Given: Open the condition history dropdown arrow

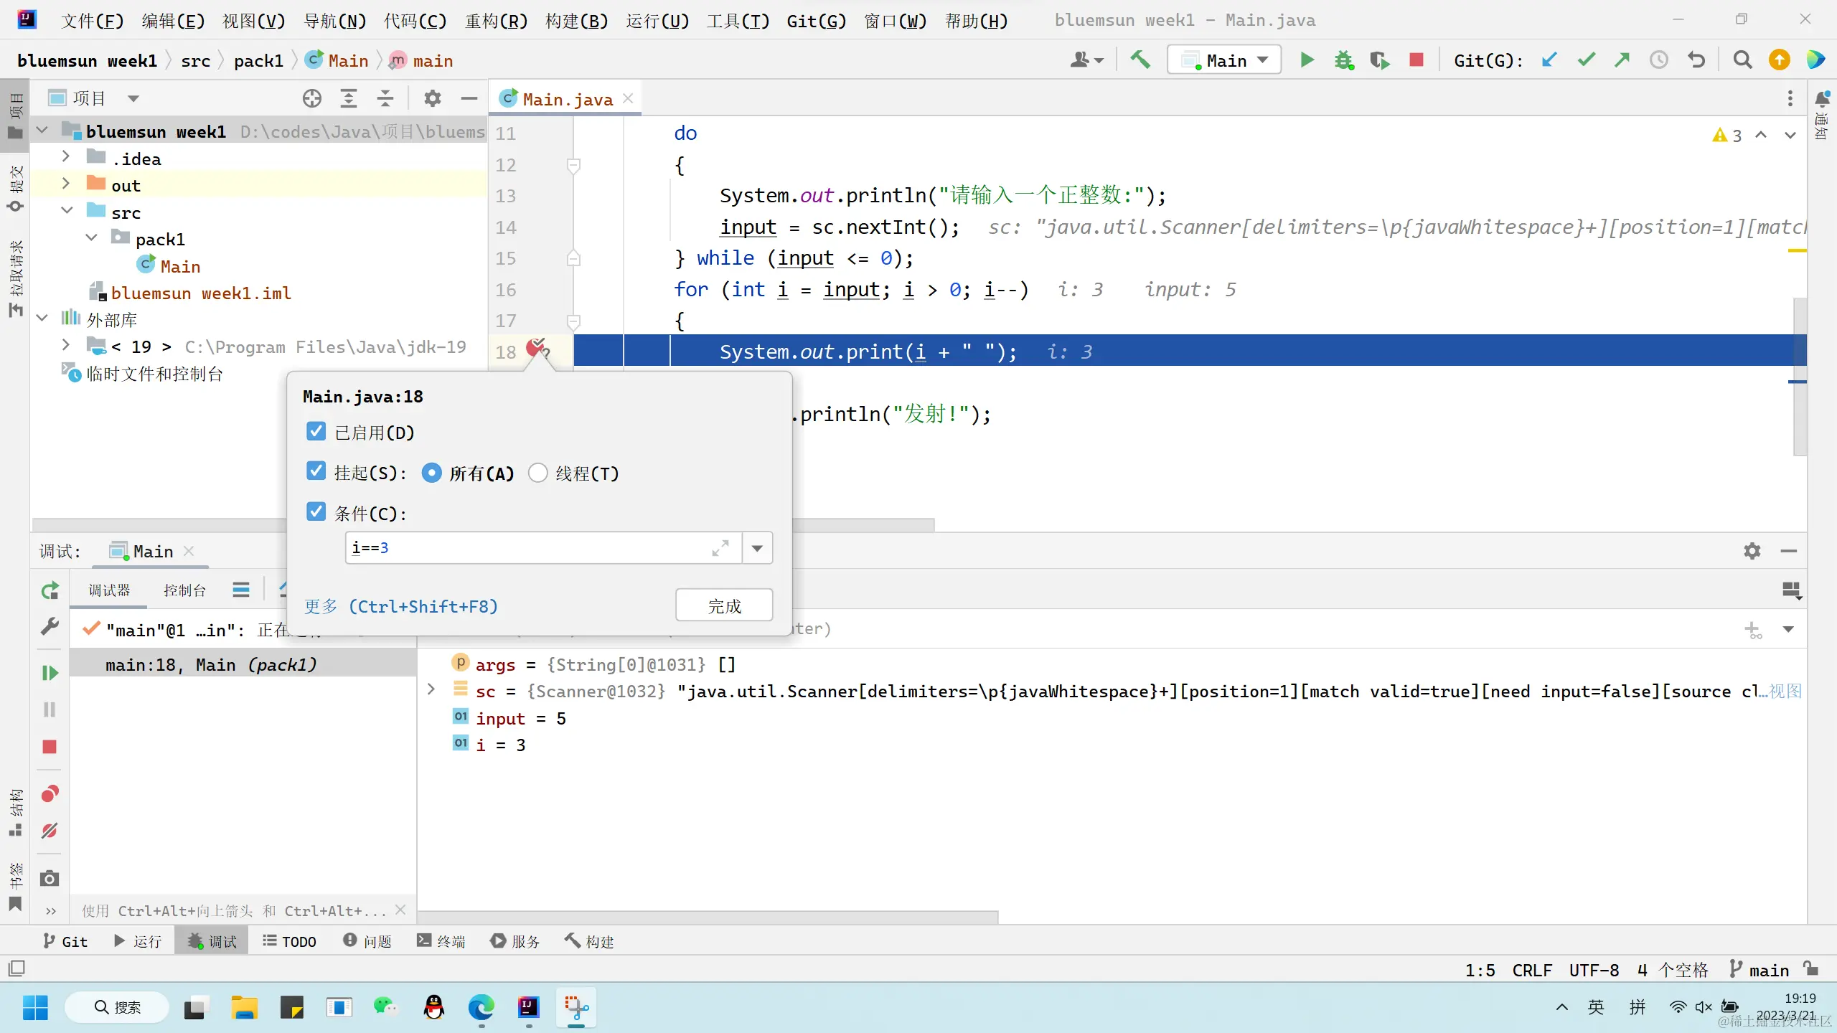Looking at the screenshot, I should (757, 549).
